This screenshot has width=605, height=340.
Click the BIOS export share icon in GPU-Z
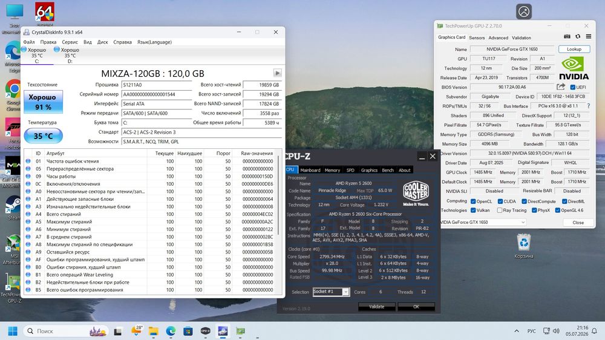(561, 87)
